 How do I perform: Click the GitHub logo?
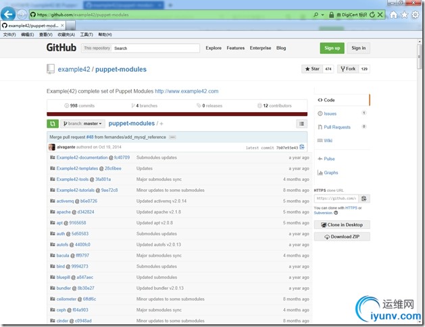pyautogui.click(x=61, y=48)
